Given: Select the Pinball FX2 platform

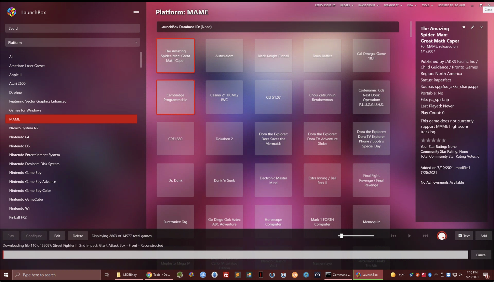Looking at the screenshot, I should coord(71,217).
